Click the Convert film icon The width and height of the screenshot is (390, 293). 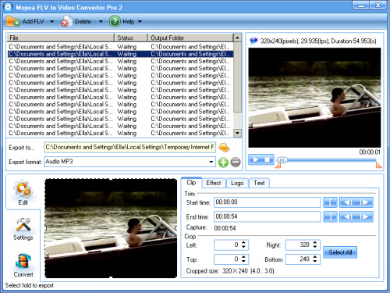(x=23, y=261)
